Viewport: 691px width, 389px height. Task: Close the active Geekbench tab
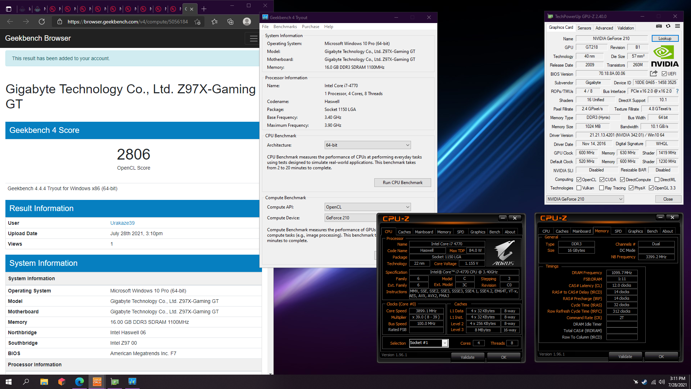click(x=191, y=9)
